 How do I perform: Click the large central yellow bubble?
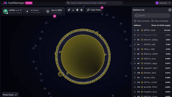[83, 56]
